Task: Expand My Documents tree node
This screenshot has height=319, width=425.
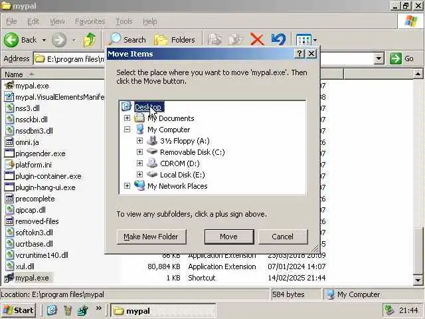Action: tap(127, 118)
